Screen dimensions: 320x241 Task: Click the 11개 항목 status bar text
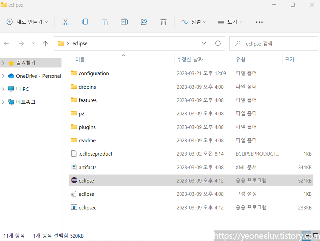point(14,236)
